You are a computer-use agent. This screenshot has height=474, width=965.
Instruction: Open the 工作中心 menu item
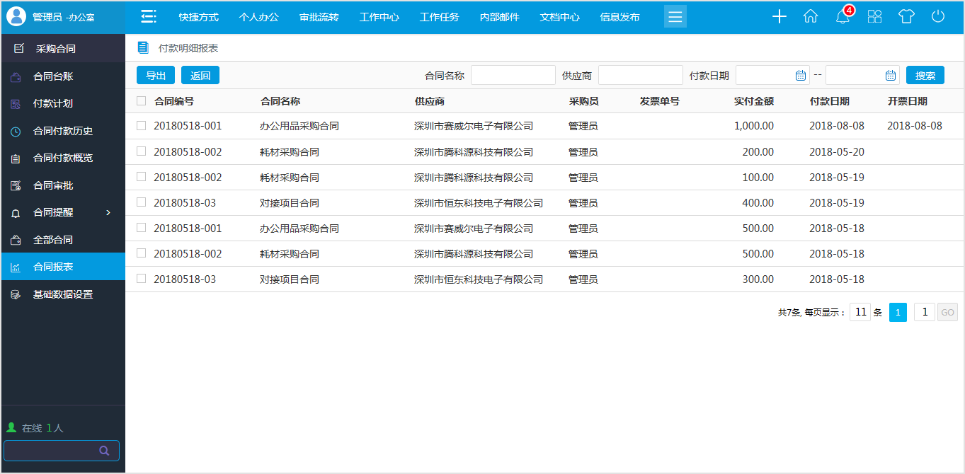(379, 16)
